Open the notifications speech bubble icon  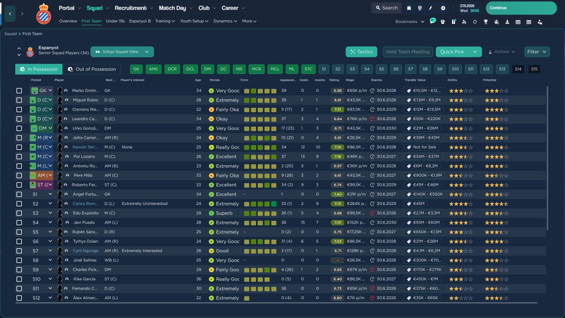click(x=432, y=21)
